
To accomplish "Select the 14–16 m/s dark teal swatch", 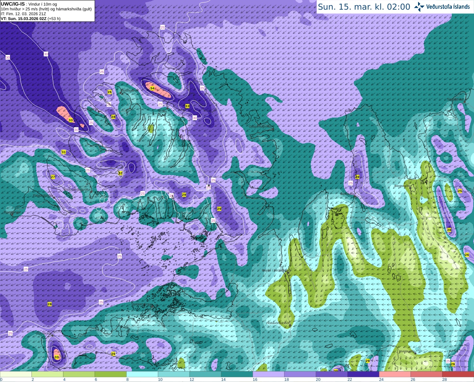I will [237, 374].
